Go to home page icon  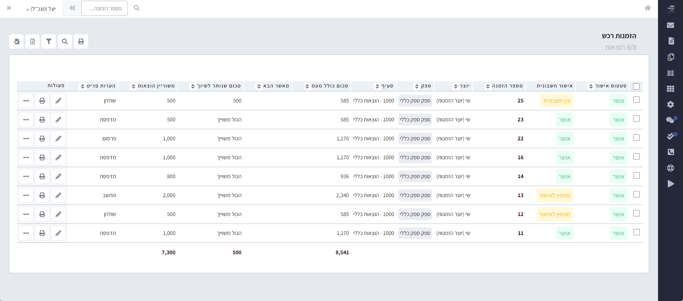pos(647,8)
